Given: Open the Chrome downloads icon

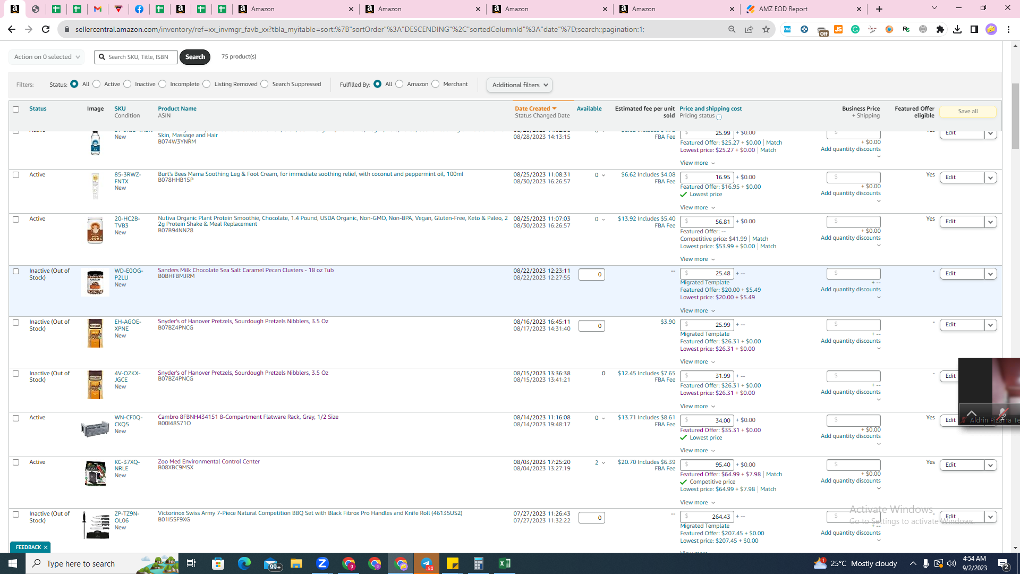Looking at the screenshot, I should point(957,29).
